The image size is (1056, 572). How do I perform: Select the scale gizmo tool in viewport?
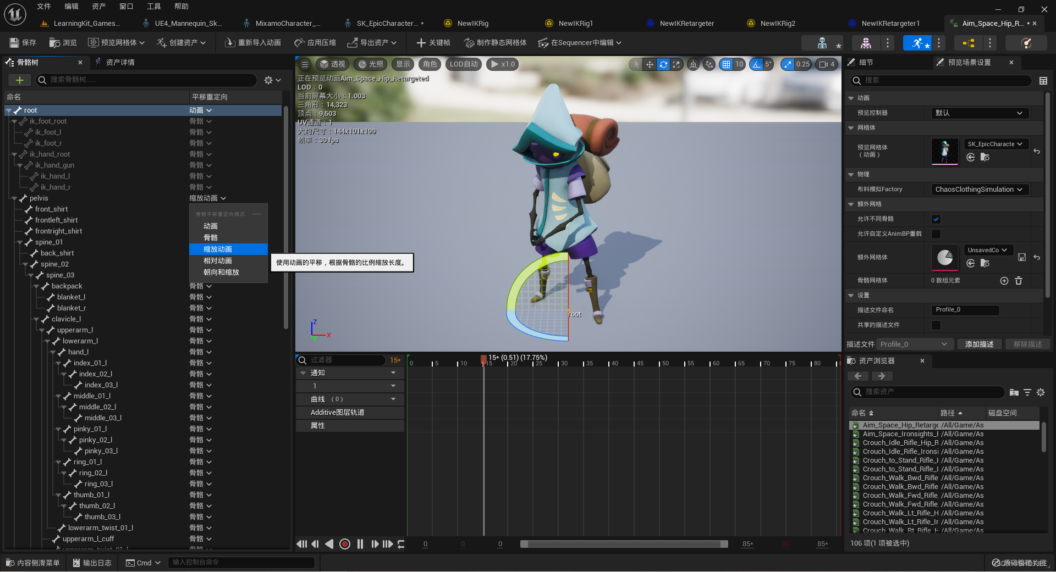[x=676, y=64]
